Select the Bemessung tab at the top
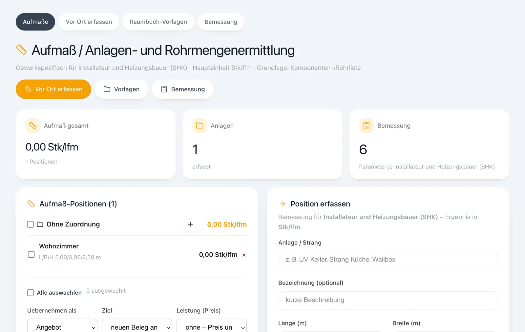Image resolution: width=525 pixels, height=332 pixels. (221, 22)
